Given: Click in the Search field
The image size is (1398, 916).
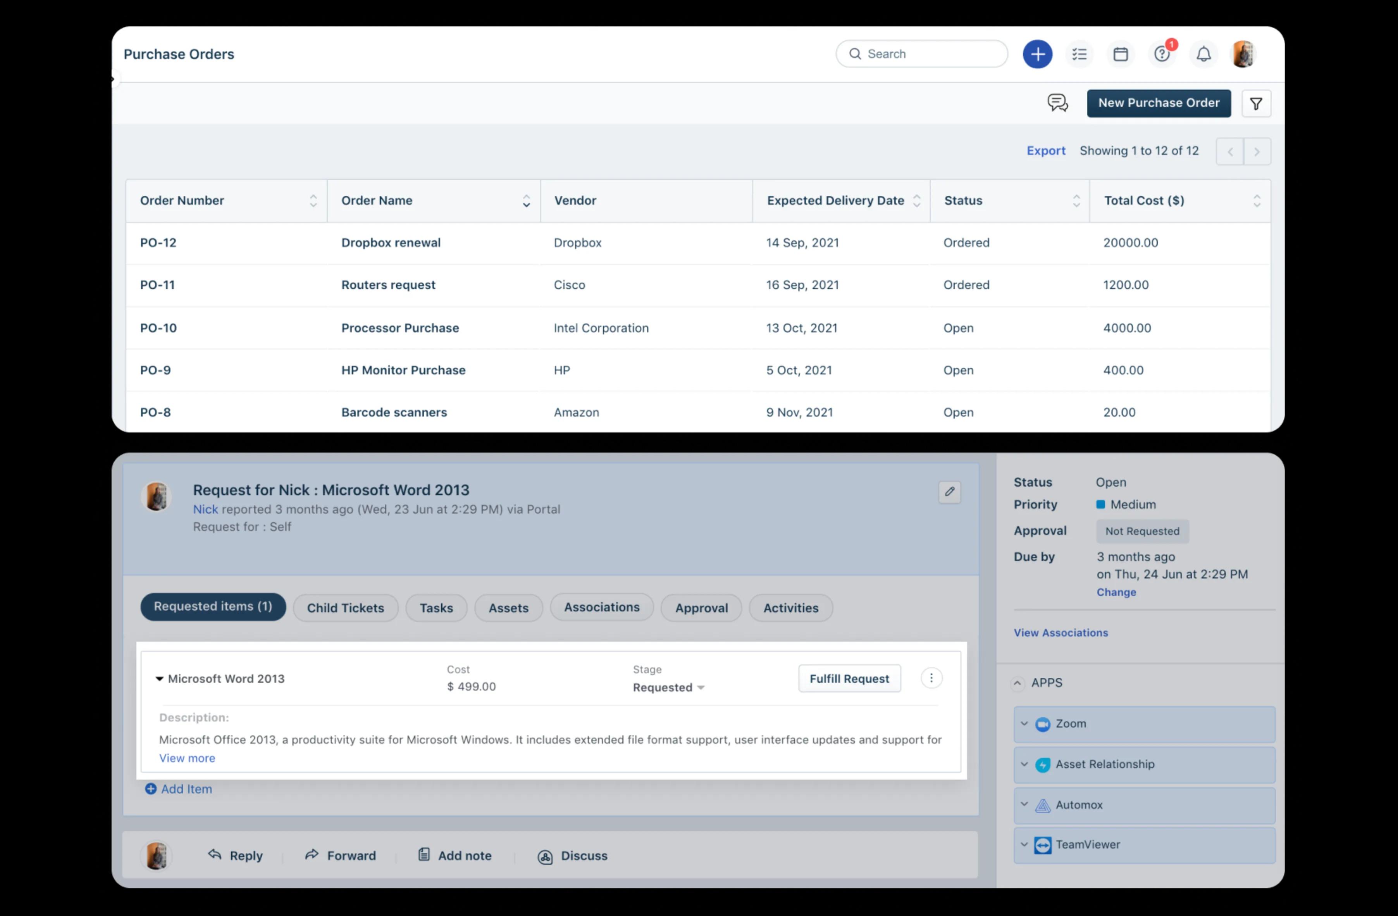Looking at the screenshot, I should tap(921, 54).
